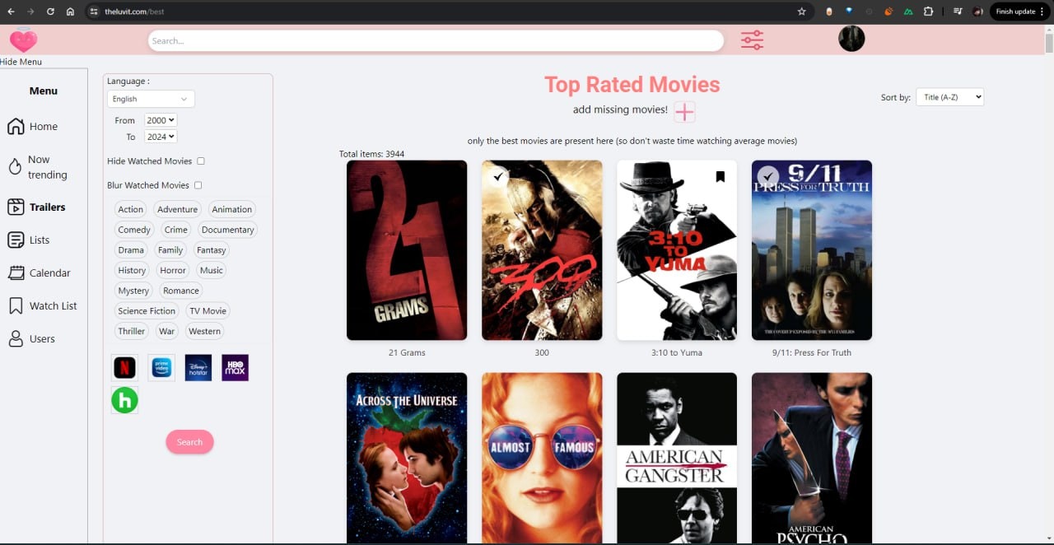Click the pink heart site logo
The height and width of the screenshot is (545, 1054).
[x=24, y=40]
